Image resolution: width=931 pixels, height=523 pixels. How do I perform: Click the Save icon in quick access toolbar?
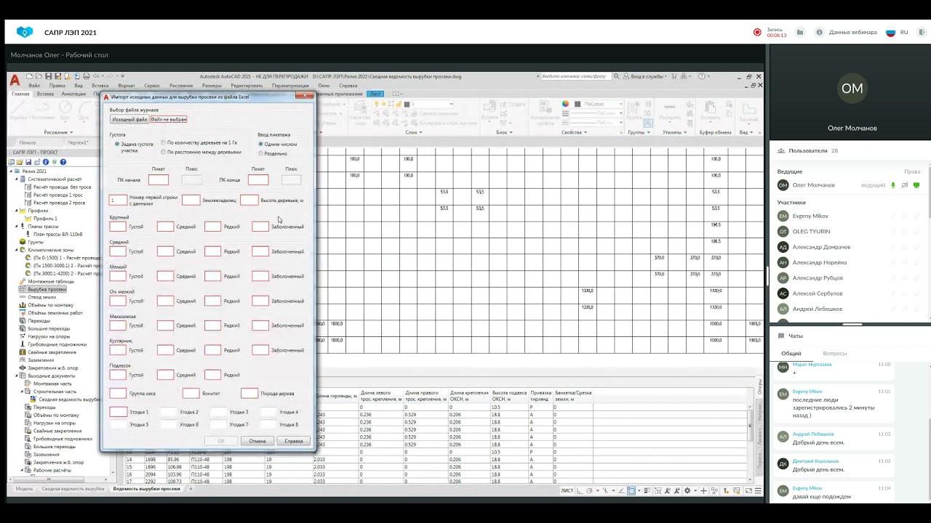tap(48, 76)
